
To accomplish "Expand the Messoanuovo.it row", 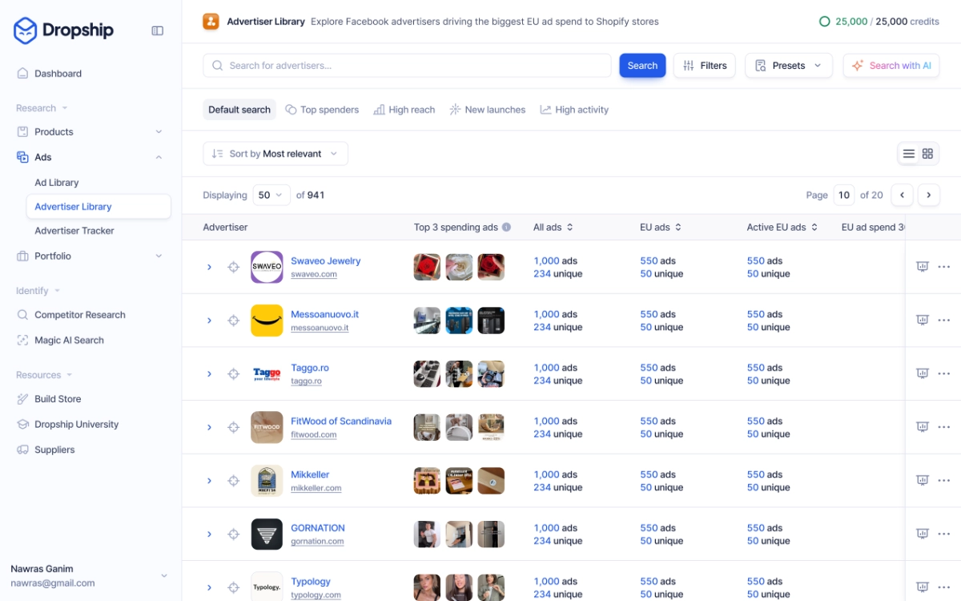I will pos(210,321).
